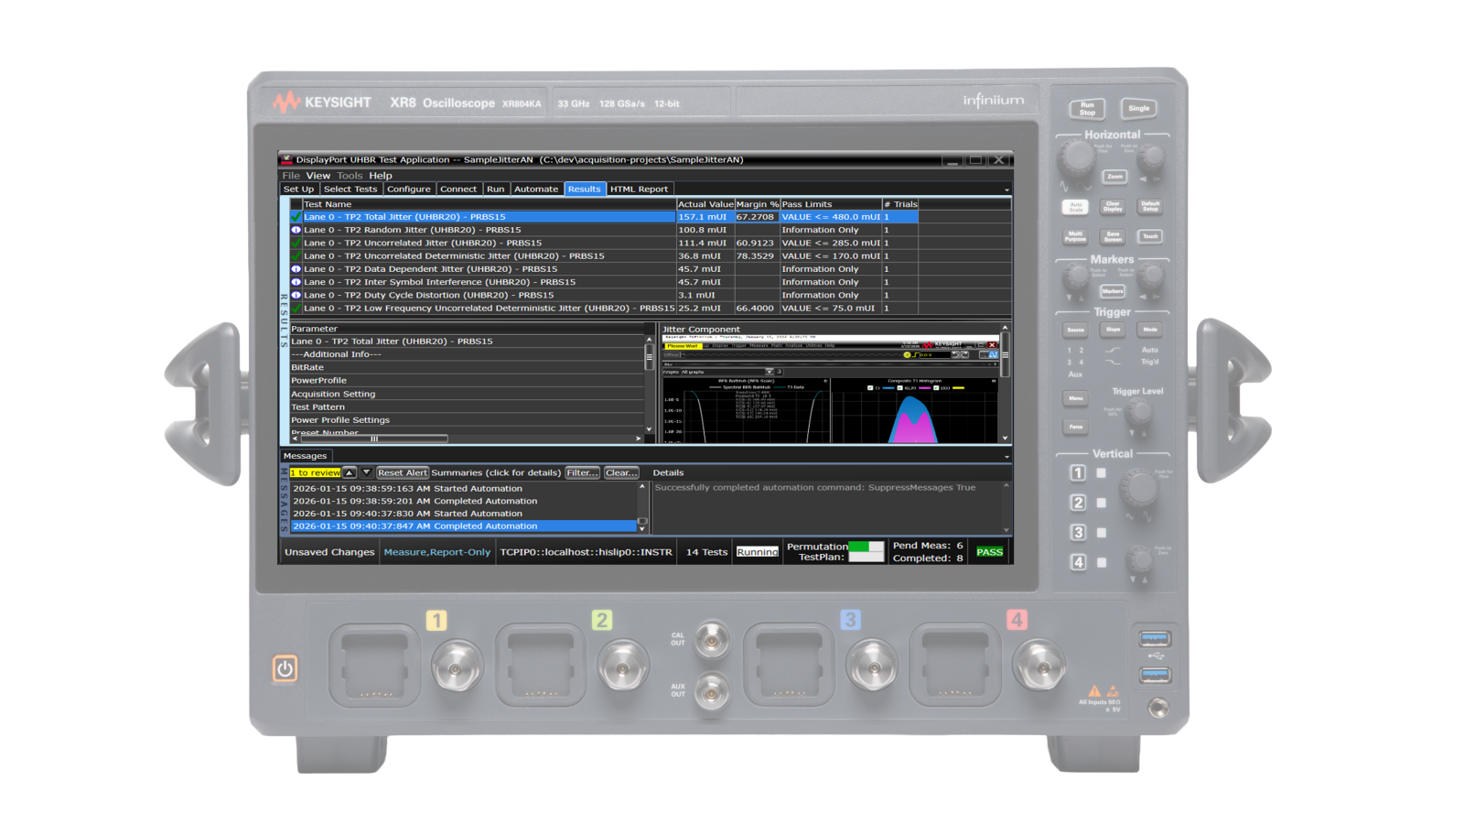Click the info icon on Random Jitter row
1464x824 pixels.
(x=295, y=229)
